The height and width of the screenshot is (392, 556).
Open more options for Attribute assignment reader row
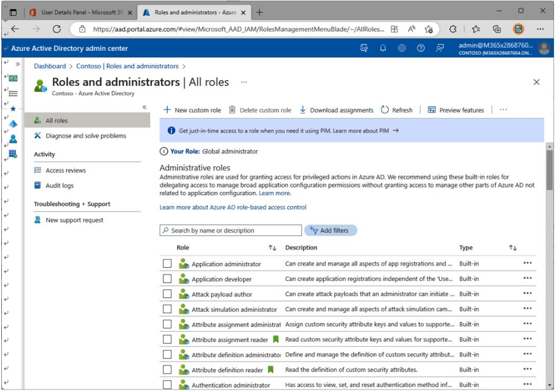527,339
